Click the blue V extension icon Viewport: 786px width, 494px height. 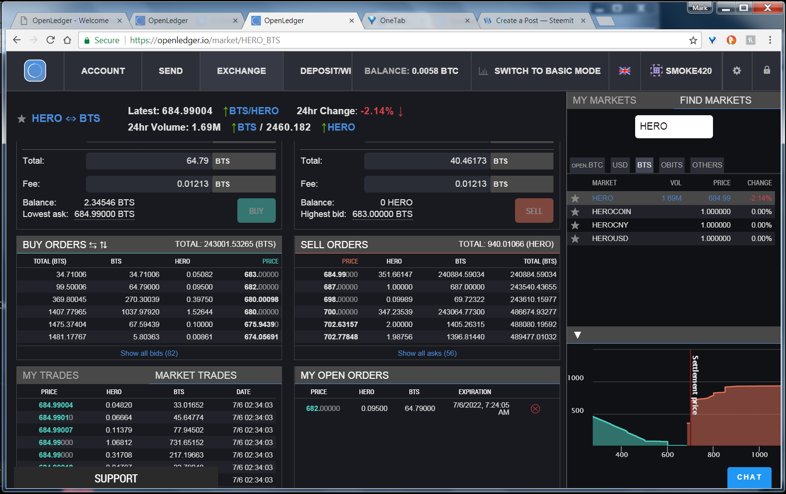pyautogui.click(x=712, y=40)
